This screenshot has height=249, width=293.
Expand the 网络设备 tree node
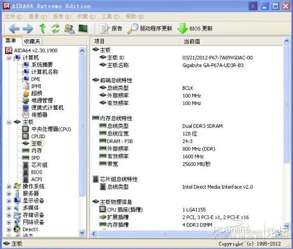coord(9,222)
